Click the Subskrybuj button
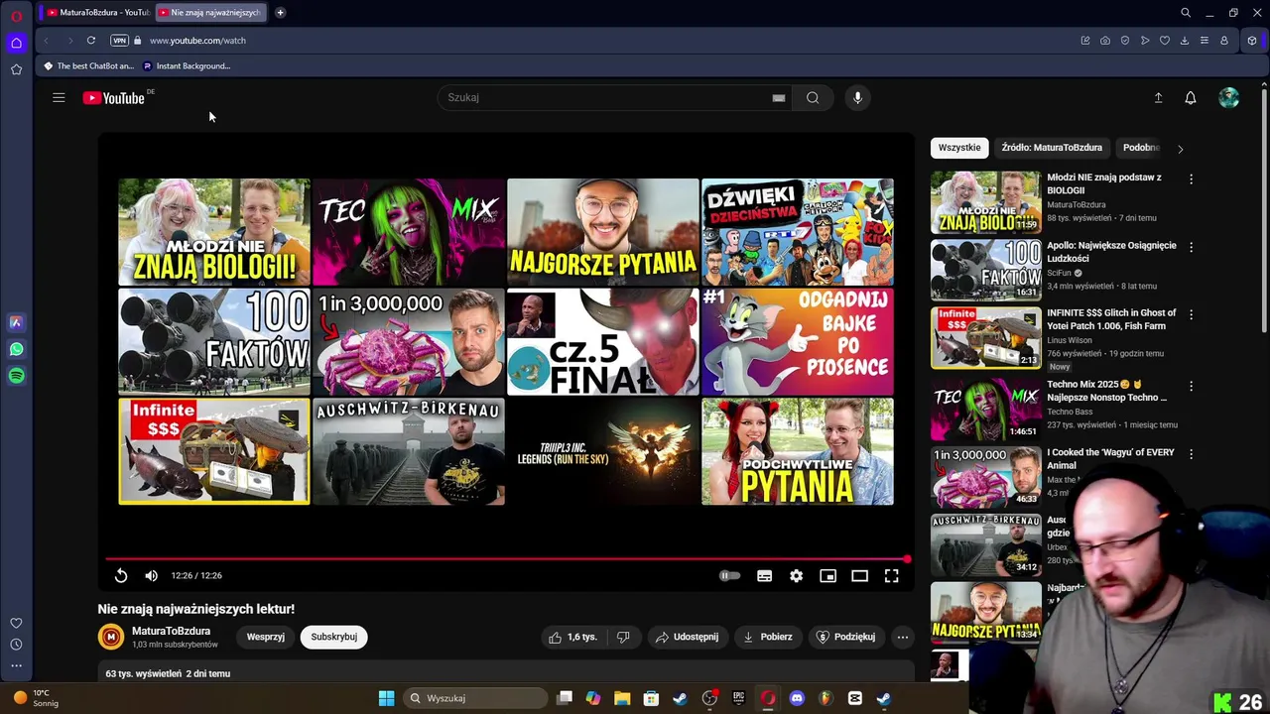The height and width of the screenshot is (714, 1270). 333,637
